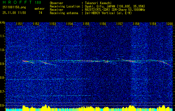This screenshot has height=111, width=175.
Task: Click time marker 1156
Action: click(x=103, y=24)
